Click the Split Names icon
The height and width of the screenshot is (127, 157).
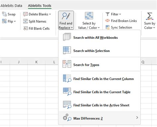click(26, 21)
